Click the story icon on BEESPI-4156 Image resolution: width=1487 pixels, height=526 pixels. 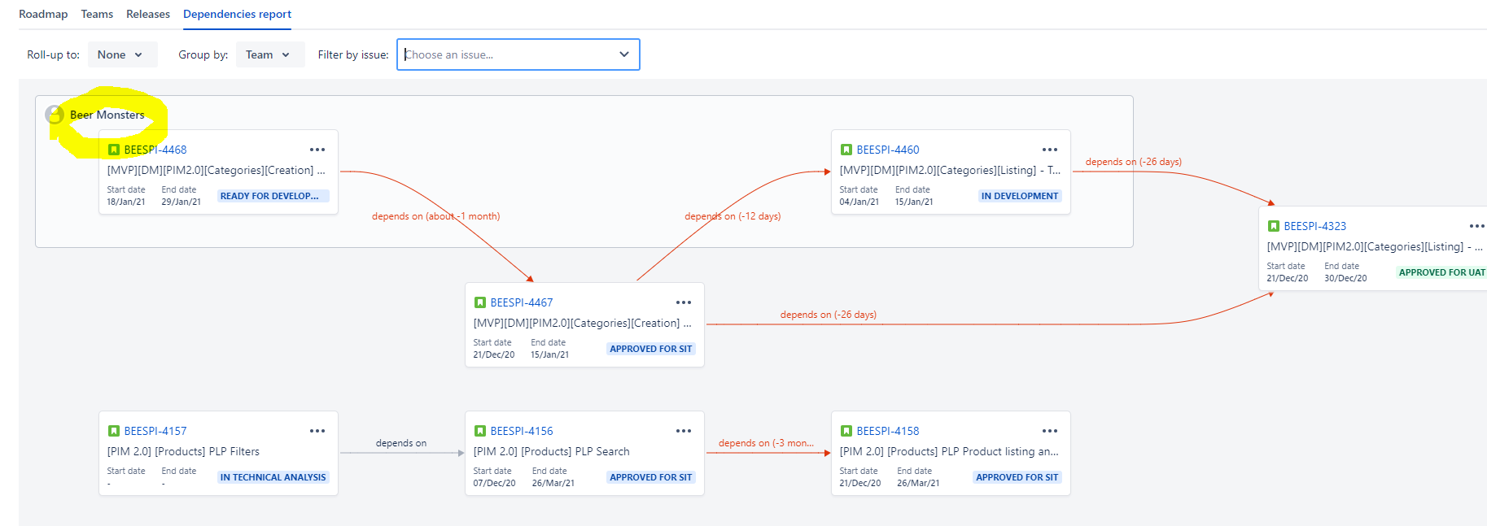480,431
